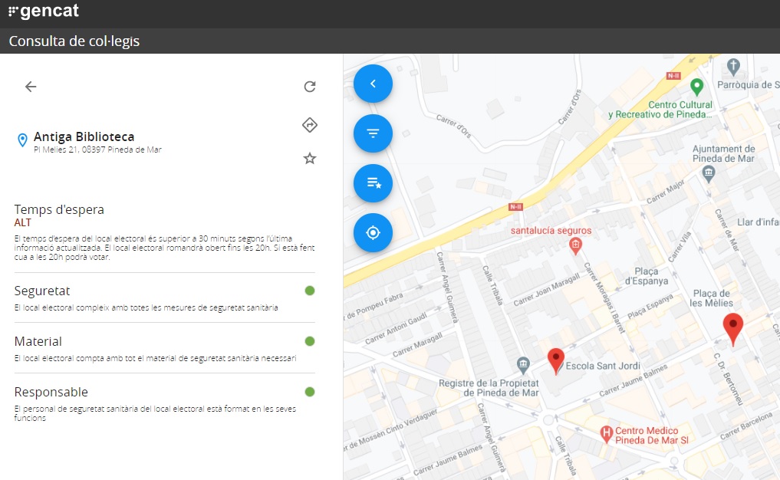Click santalucía seguros map marker
This screenshot has width=780, height=480.
tap(575, 245)
